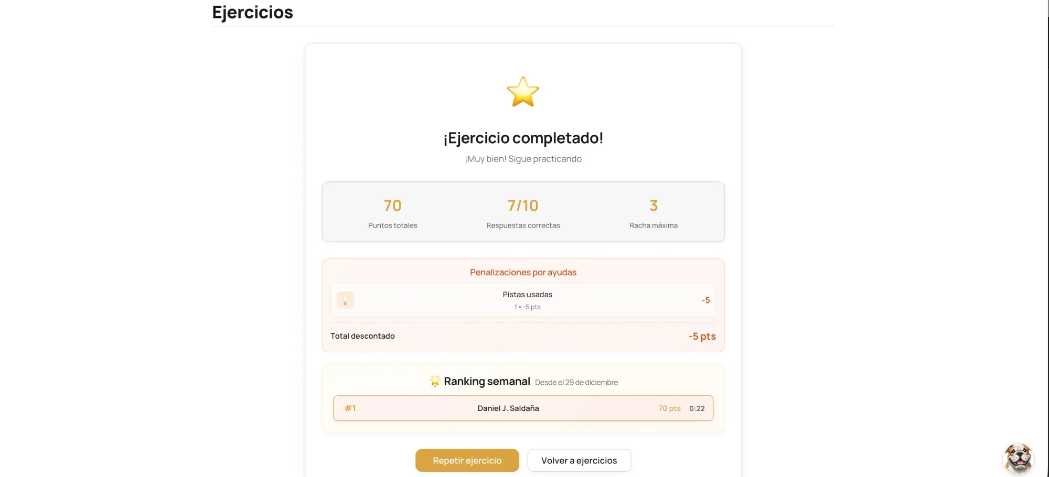This screenshot has width=1049, height=477.
Task: Click the Racha máxima streak value
Action: click(x=654, y=206)
